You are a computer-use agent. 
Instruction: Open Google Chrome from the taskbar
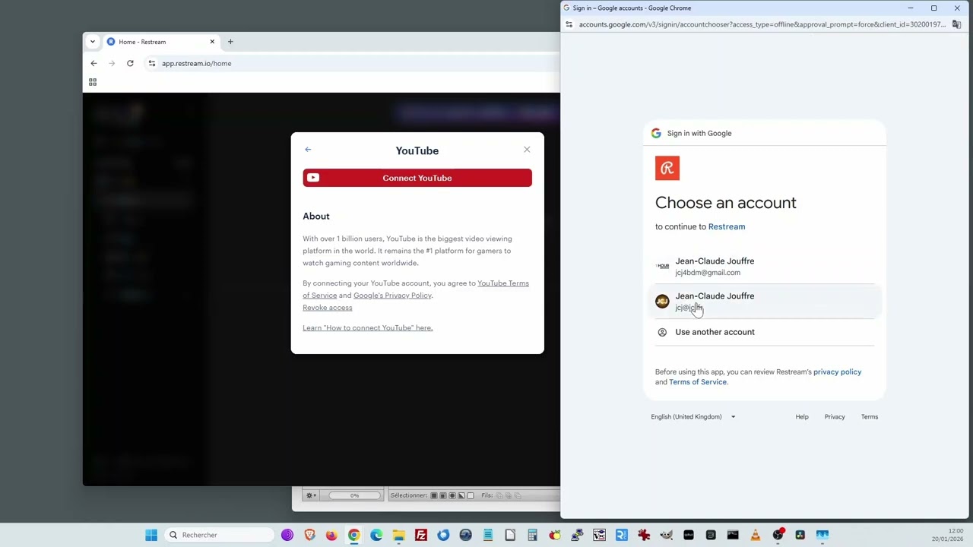coord(354,535)
